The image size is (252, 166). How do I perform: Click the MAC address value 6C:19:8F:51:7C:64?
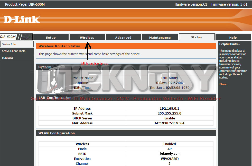pos(169,123)
